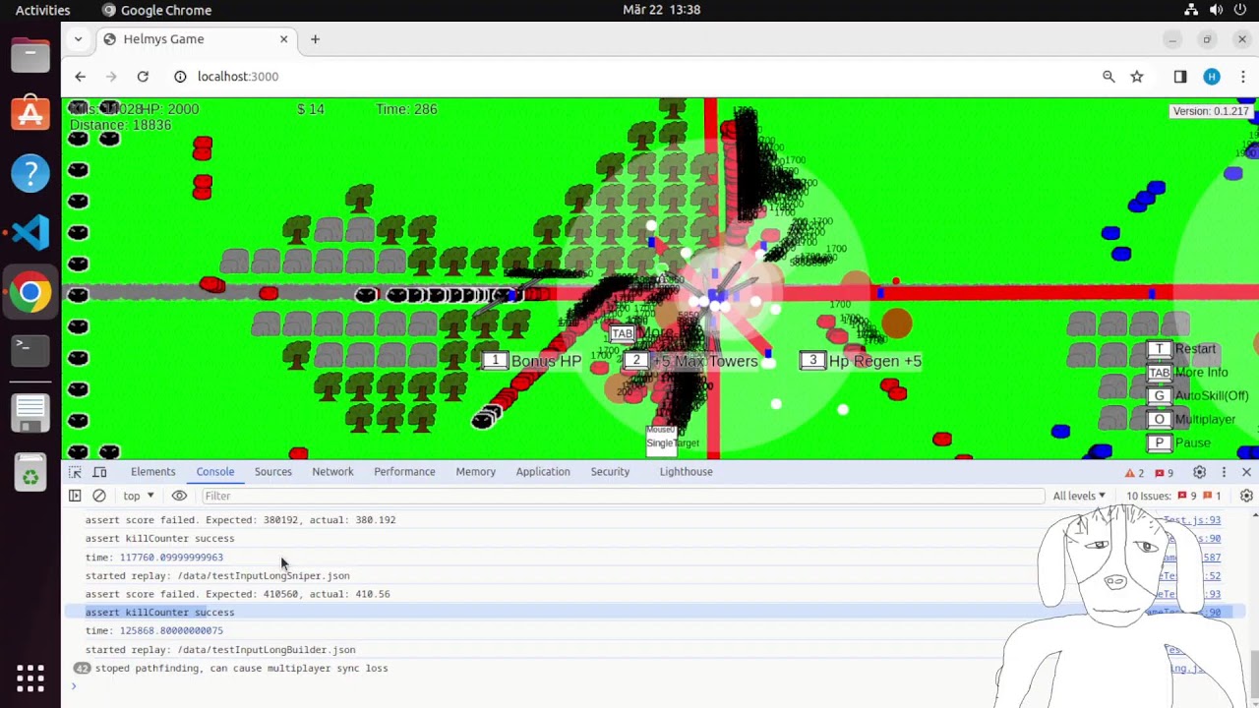The height and width of the screenshot is (708, 1259).
Task: Open the Security tab
Action: coord(610,472)
